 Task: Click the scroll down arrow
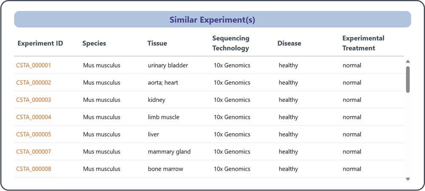pyautogui.click(x=408, y=179)
